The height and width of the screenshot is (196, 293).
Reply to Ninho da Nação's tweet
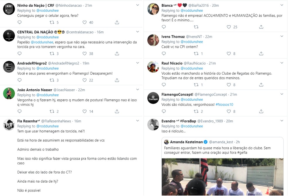click(20, 22)
